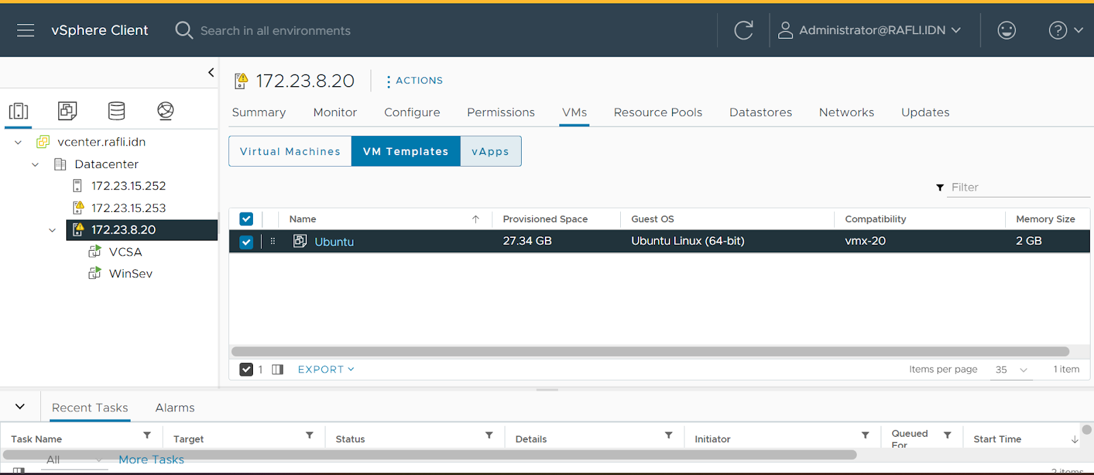Image resolution: width=1094 pixels, height=475 pixels.
Task: Change items per page dropdown value
Action: (x=1011, y=370)
